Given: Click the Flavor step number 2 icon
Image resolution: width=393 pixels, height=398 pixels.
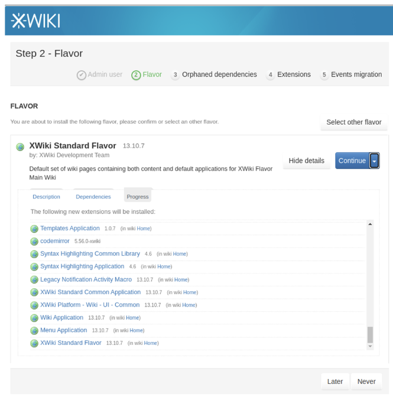Looking at the screenshot, I should click(136, 75).
